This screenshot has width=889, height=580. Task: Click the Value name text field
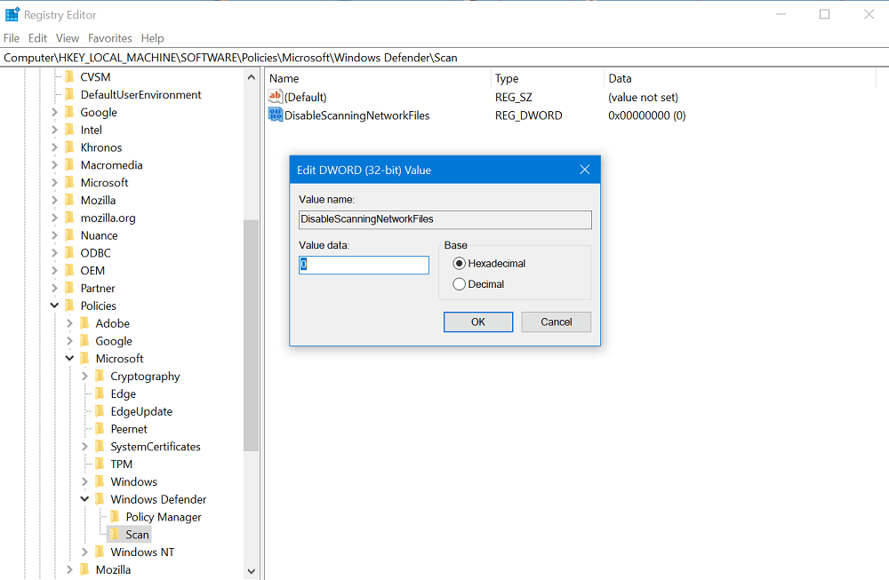(x=445, y=219)
